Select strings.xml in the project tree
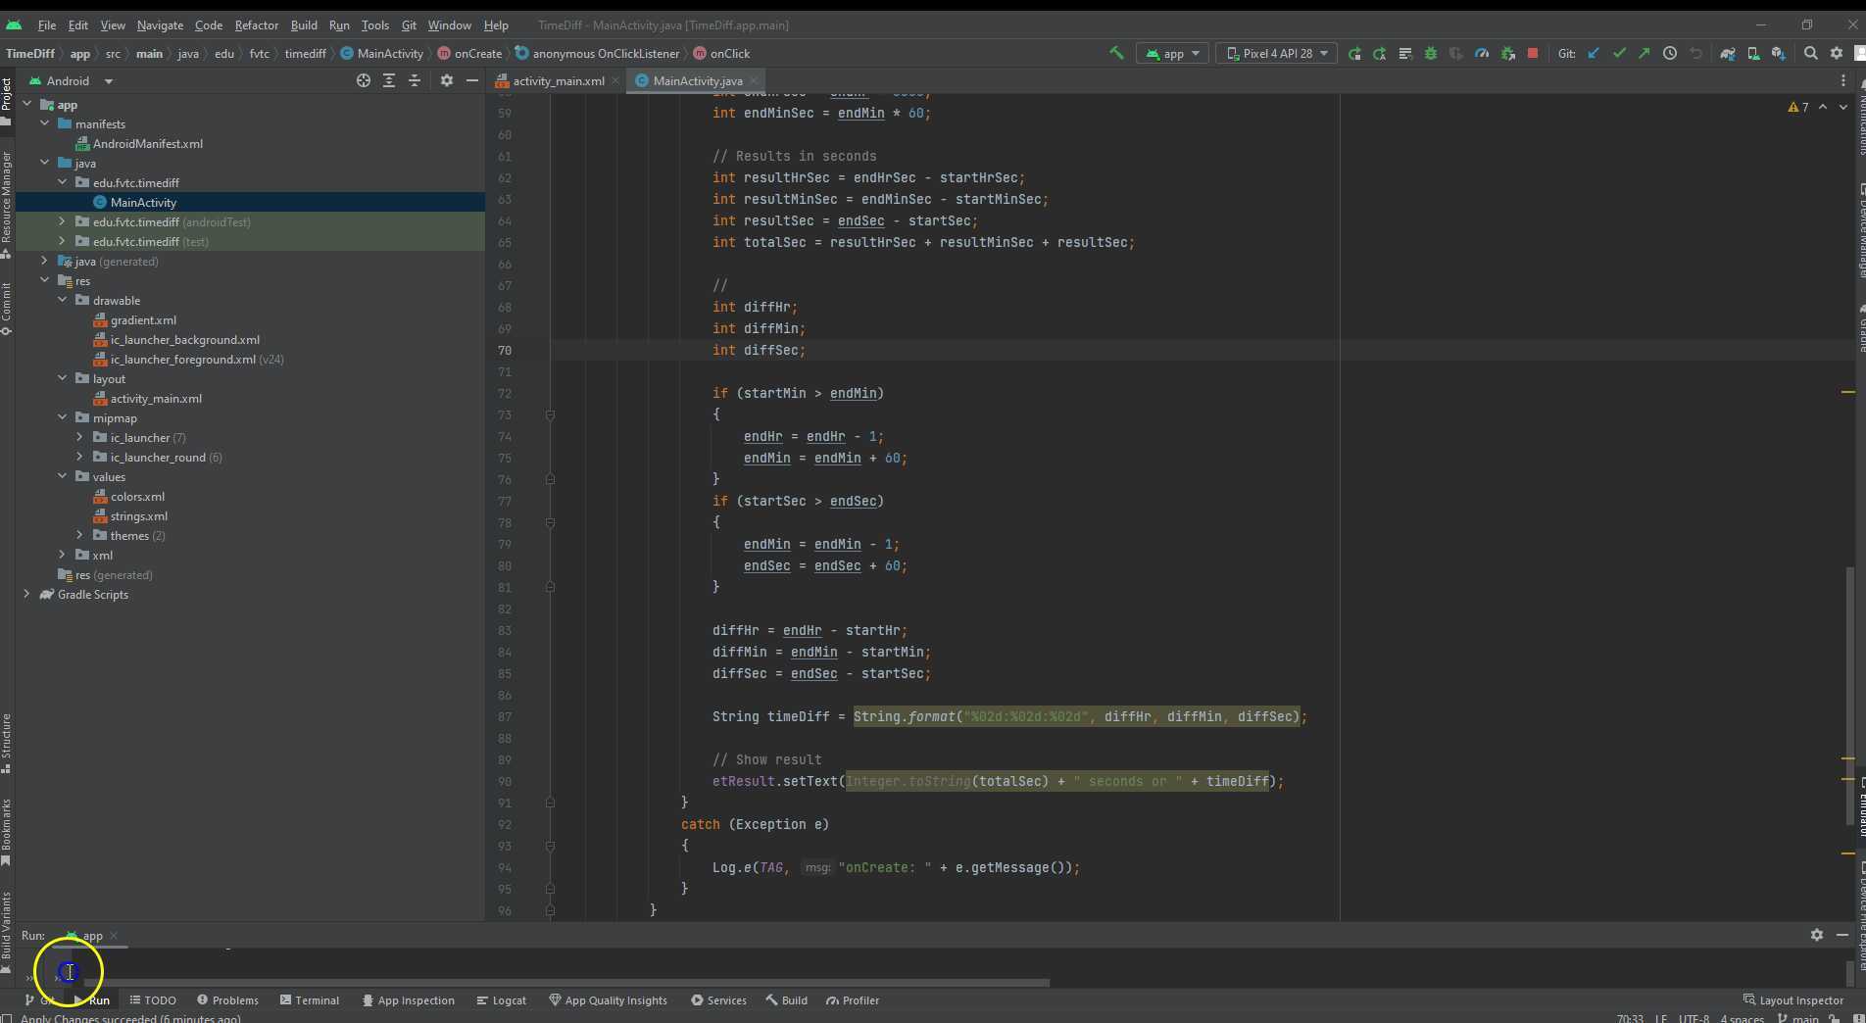This screenshot has width=1866, height=1023. click(138, 516)
